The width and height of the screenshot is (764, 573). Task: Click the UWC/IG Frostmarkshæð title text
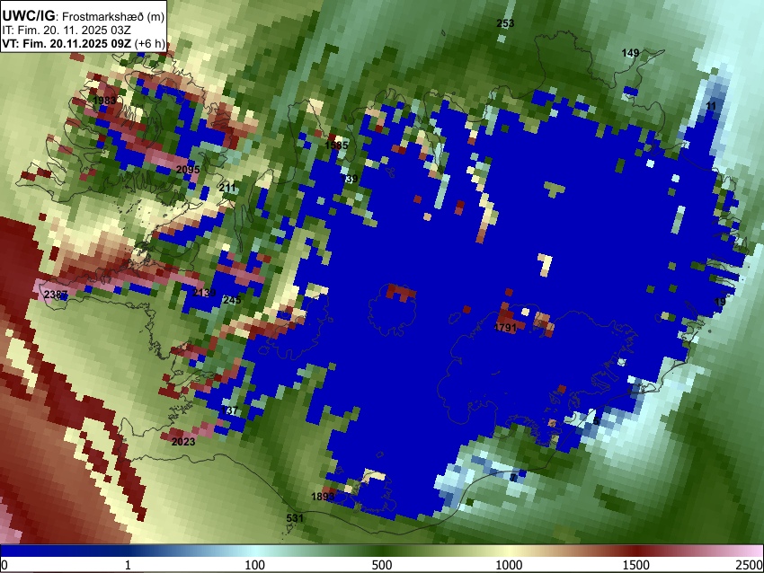point(83,16)
